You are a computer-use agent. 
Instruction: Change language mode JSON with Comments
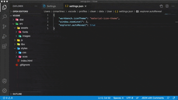click(152, 98)
